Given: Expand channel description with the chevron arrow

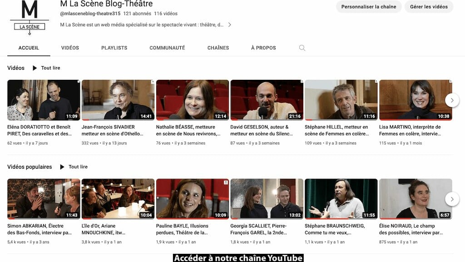Looking at the screenshot, I should [229, 25].
